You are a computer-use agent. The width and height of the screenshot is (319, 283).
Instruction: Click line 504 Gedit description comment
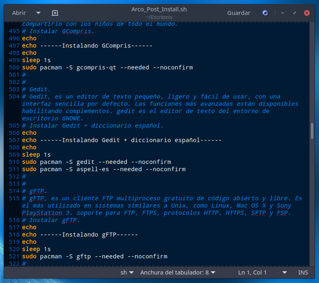(160, 107)
